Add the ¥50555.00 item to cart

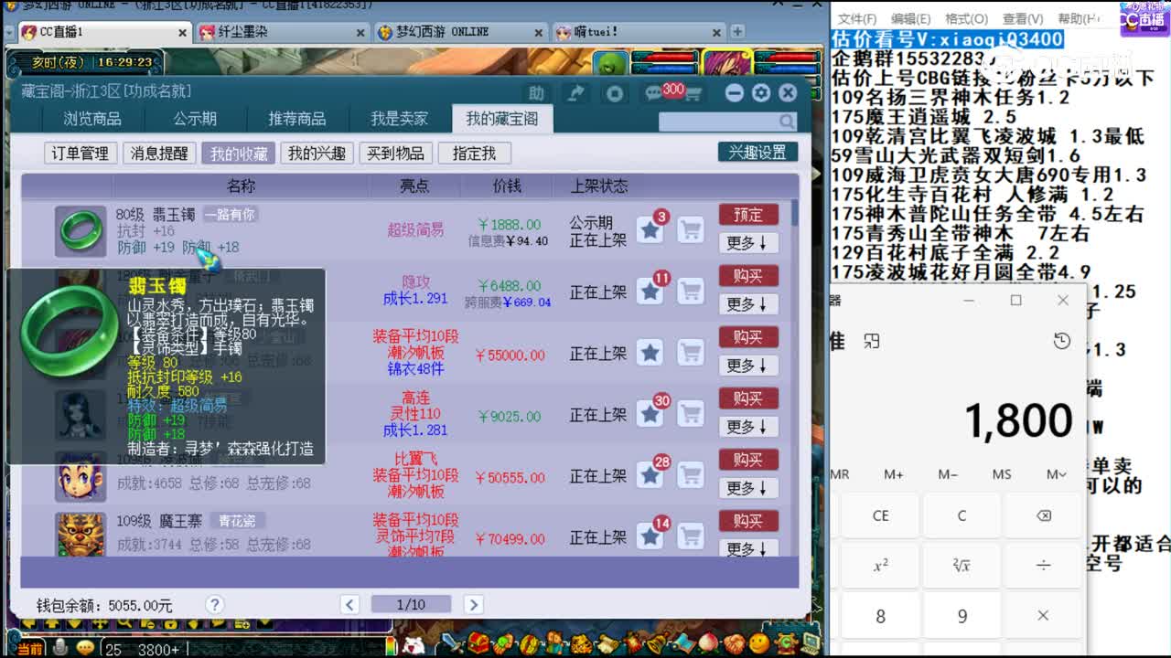[691, 475]
